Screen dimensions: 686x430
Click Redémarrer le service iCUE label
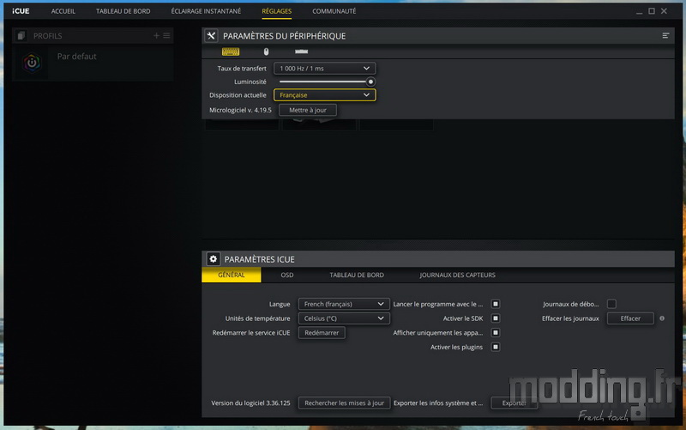251,333
